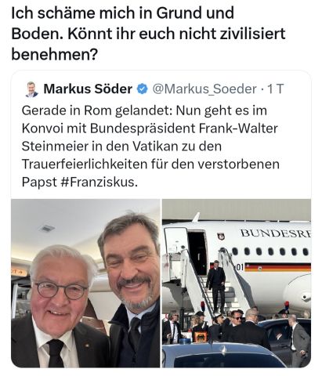
Task: Click the blue verified checkmark badge
Action: tap(143, 89)
